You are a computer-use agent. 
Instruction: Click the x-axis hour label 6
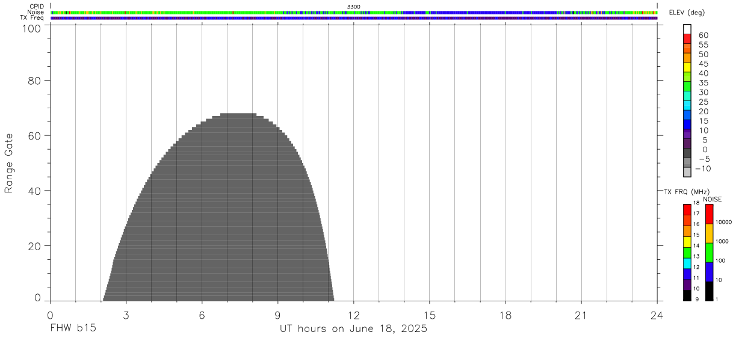pyautogui.click(x=202, y=315)
